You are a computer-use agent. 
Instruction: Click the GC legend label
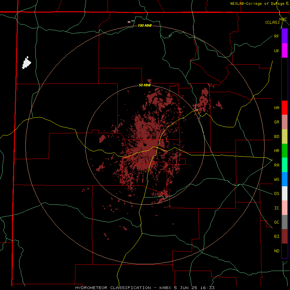point(276,222)
